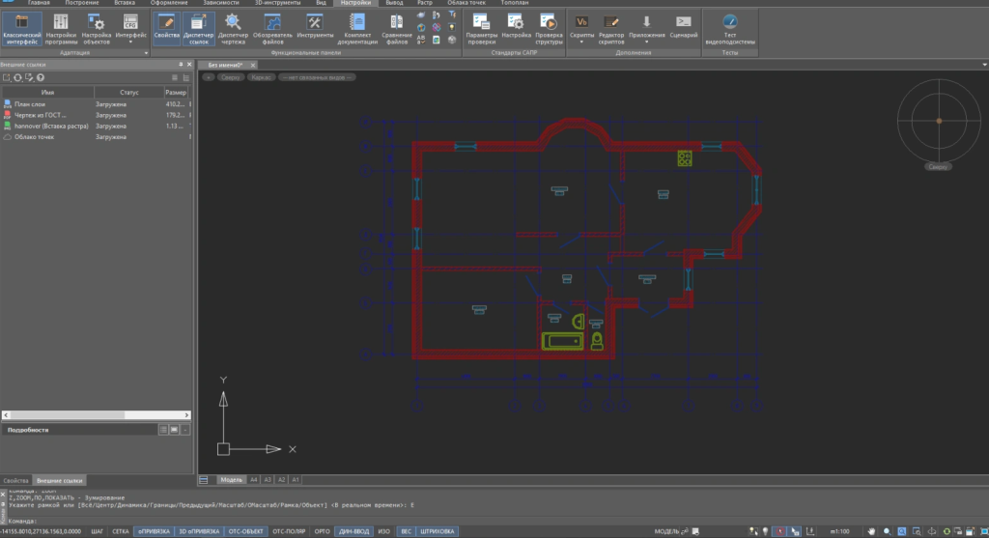Toggle СЕТКА mode in status bar
Viewport: 989px width, 538px height.
click(121, 531)
